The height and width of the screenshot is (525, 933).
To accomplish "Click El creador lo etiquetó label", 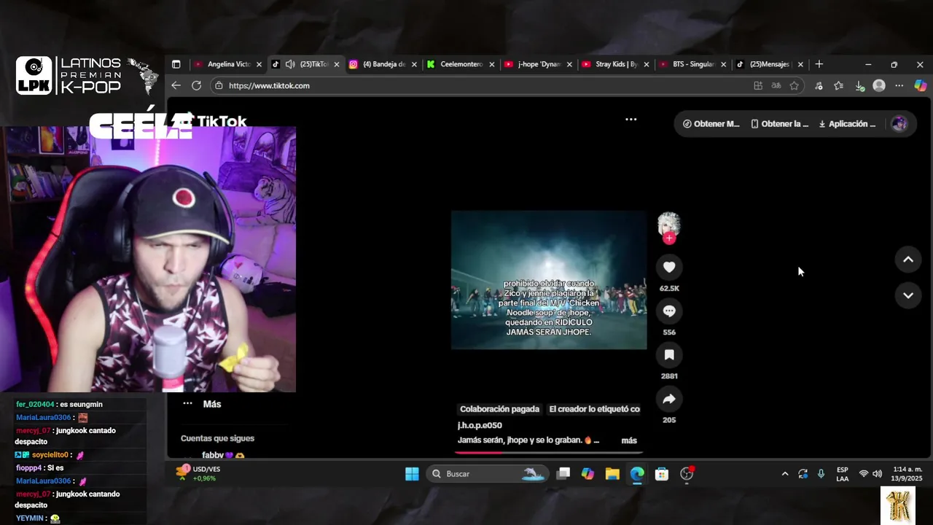I will point(594,409).
